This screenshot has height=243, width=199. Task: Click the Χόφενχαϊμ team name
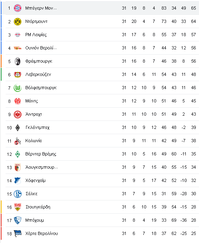pos(35,181)
